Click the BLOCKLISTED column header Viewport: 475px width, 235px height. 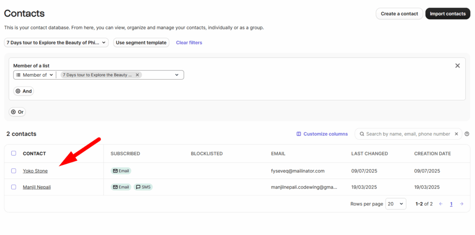206,154
